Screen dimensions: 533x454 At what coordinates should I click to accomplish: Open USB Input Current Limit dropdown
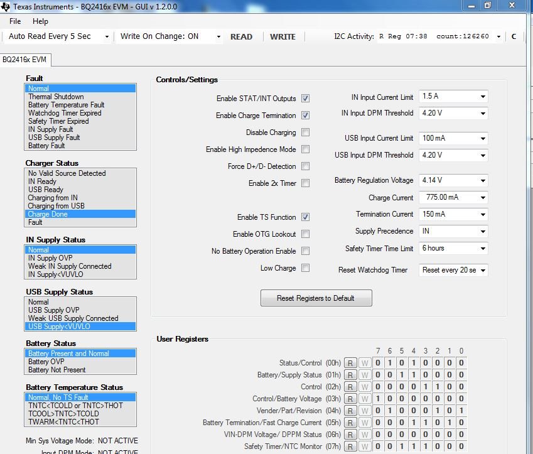coord(453,138)
